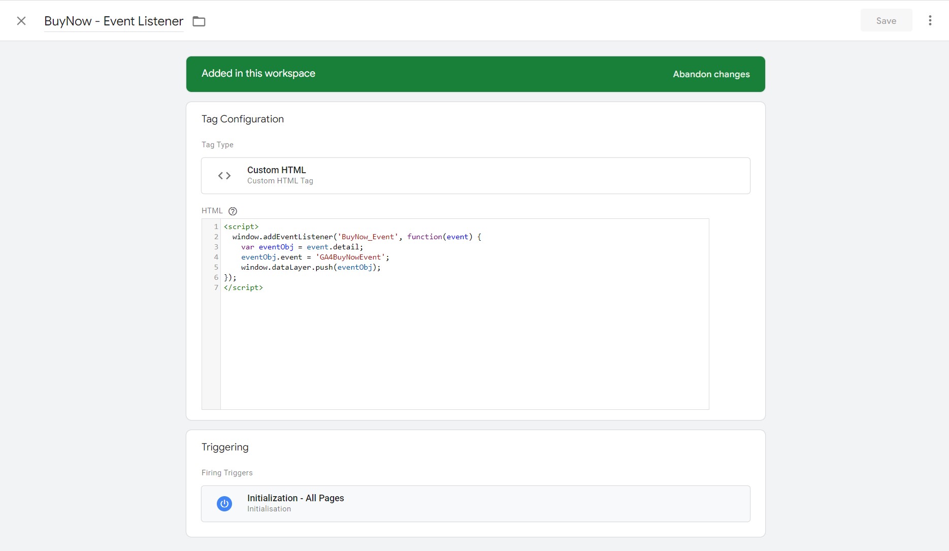Click the HTML help question mark icon
Viewport: 949px width, 551px height.
pyautogui.click(x=233, y=211)
